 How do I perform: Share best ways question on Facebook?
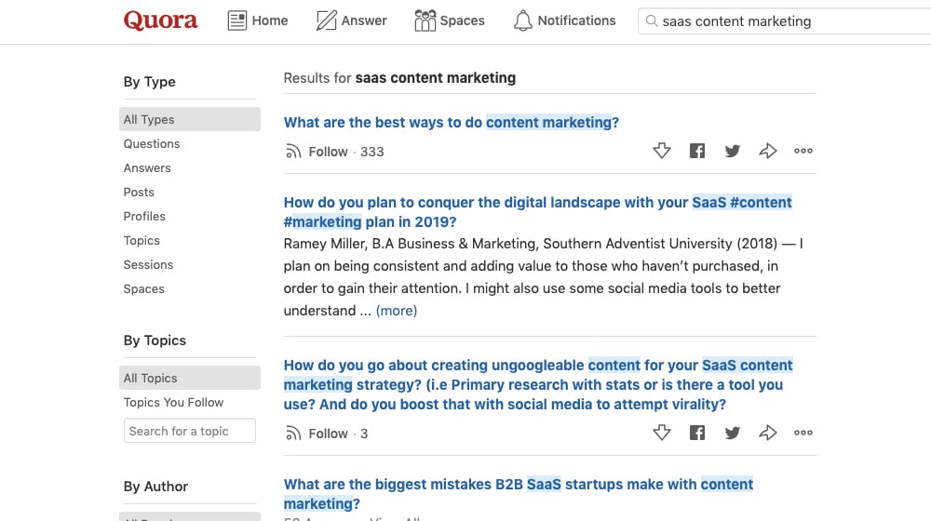click(x=697, y=151)
